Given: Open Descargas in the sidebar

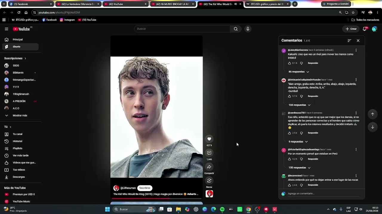Looking at the screenshot, I should pyautogui.click(x=20, y=177).
